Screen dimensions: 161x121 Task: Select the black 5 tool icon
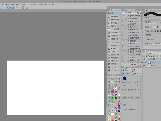click(116, 98)
